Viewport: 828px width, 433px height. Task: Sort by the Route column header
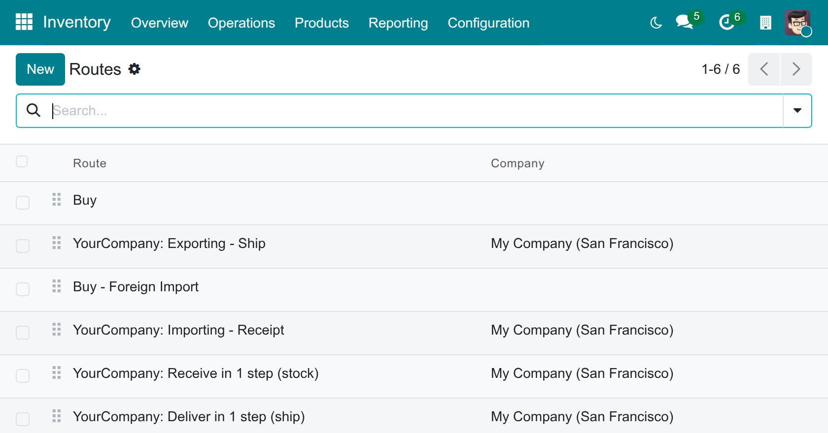point(90,163)
